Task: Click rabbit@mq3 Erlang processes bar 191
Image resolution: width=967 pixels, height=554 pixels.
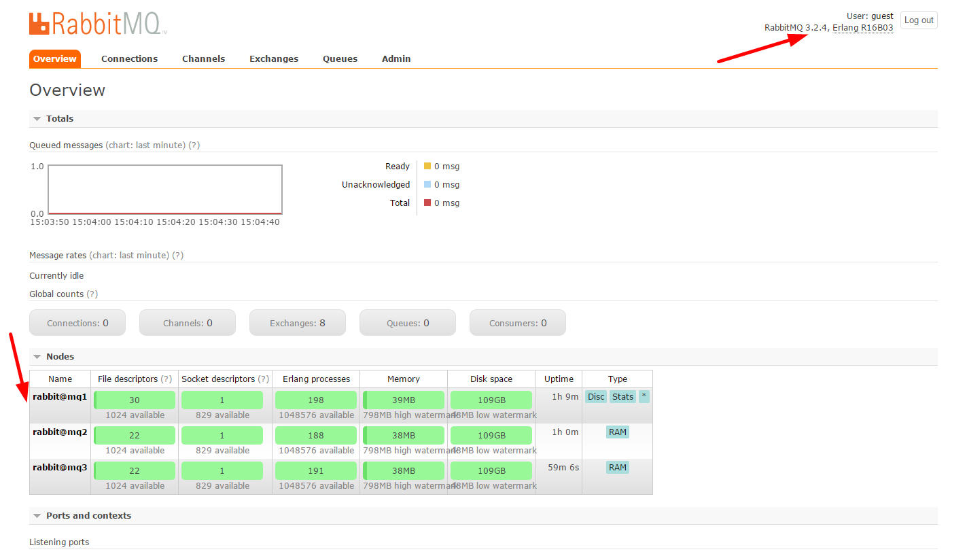Action: [316, 470]
